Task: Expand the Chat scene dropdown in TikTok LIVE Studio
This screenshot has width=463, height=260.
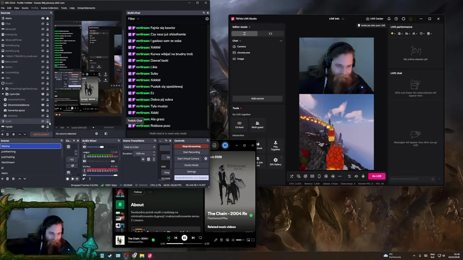Action: click(x=237, y=41)
